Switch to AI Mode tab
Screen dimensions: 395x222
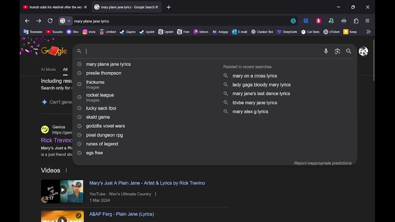[x=48, y=69]
